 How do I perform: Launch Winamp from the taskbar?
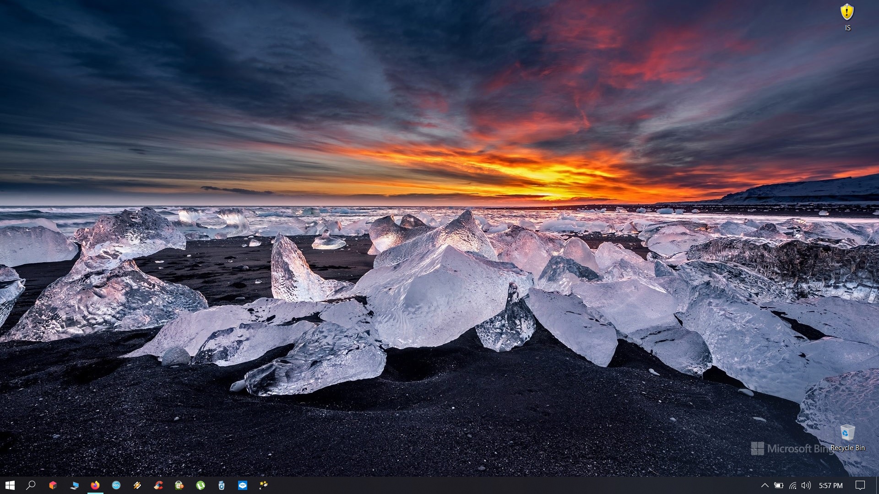point(137,485)
